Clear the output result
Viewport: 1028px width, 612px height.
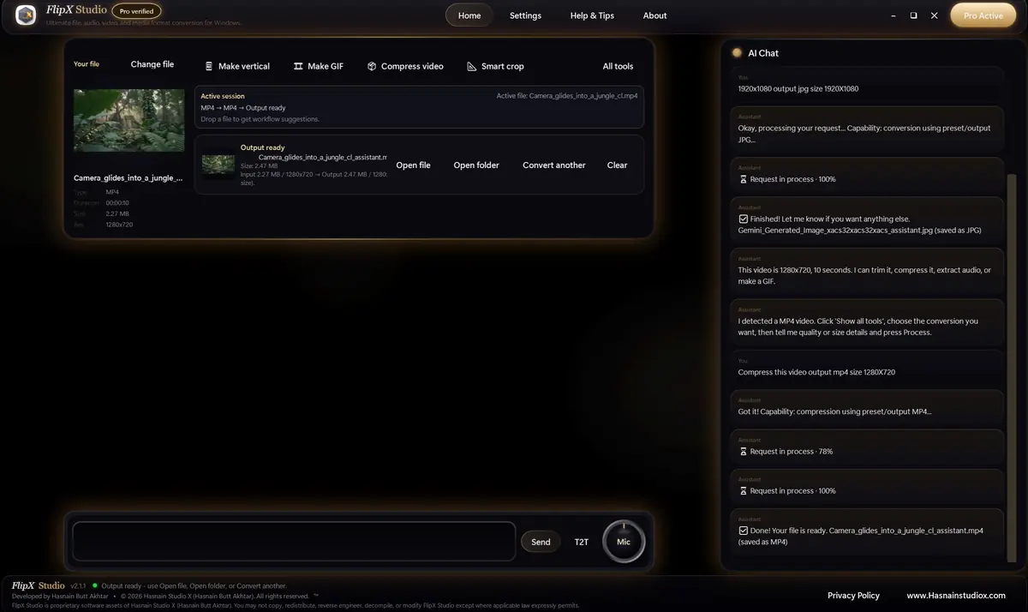[617, 165]
